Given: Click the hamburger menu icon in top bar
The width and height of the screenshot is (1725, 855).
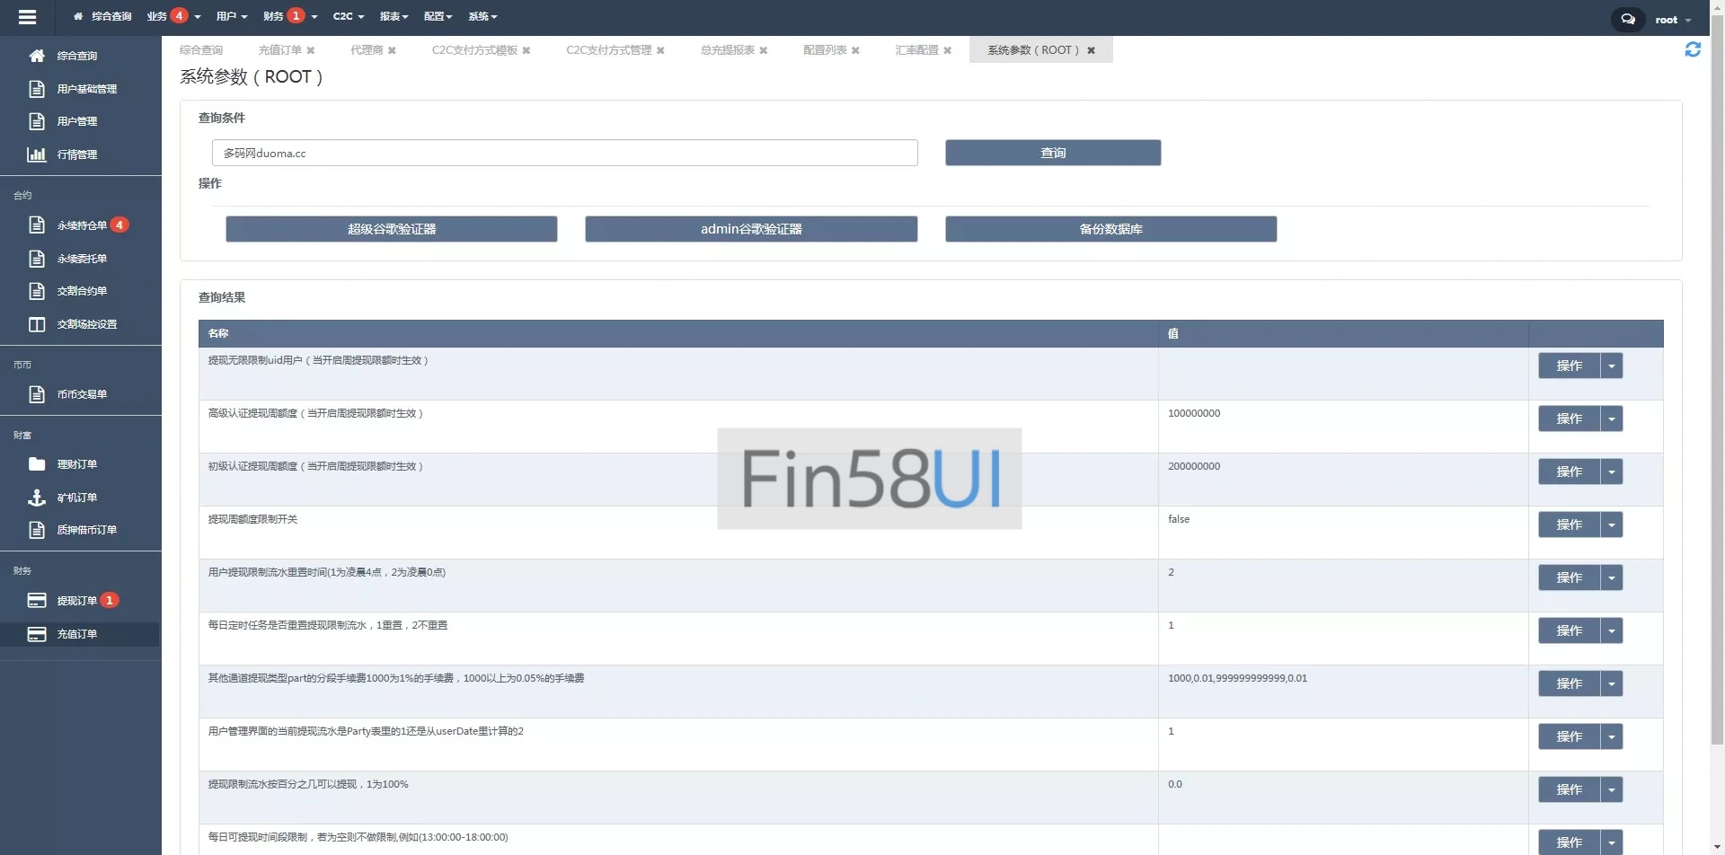Looking at the screenshot, I should point(27,17).
